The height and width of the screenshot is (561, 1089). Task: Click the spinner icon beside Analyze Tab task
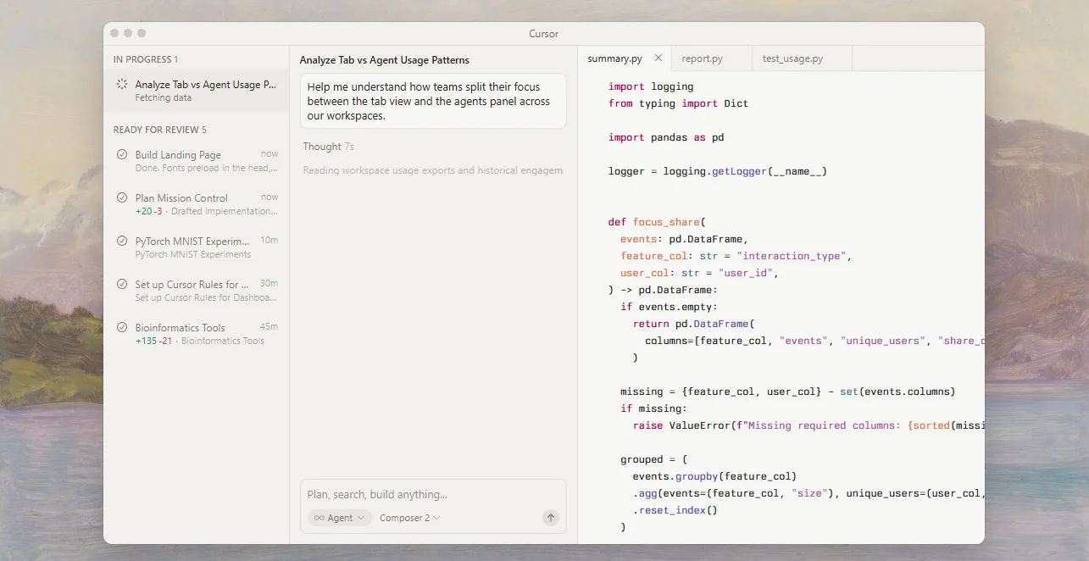click(x=122, y=85)
